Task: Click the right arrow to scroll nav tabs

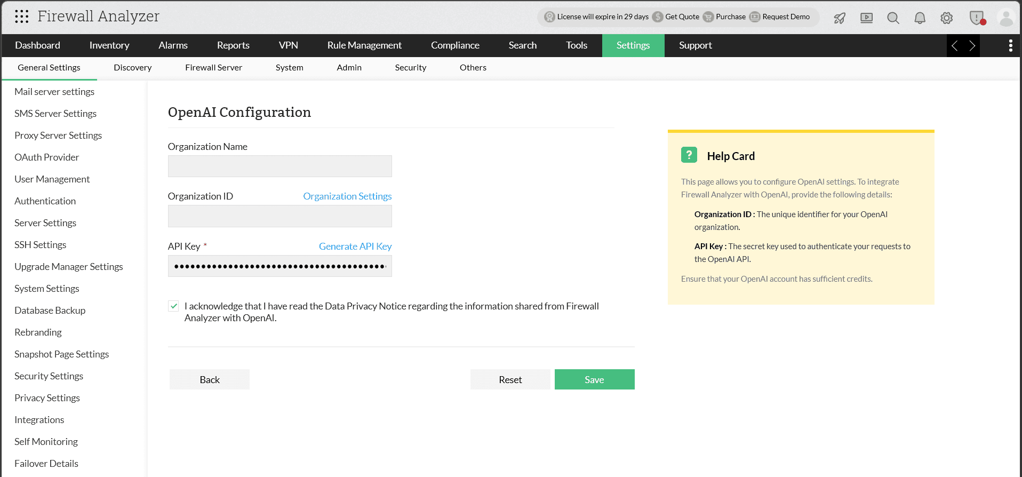Action: tap(972, 46)
